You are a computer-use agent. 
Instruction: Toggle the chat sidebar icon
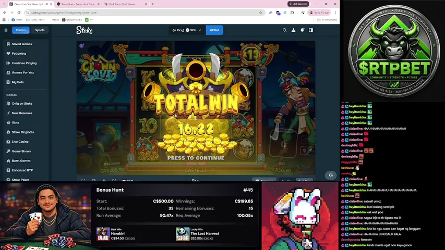click(x=311, y=30)
